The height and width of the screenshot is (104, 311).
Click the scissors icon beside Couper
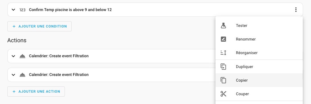[223, 94]
